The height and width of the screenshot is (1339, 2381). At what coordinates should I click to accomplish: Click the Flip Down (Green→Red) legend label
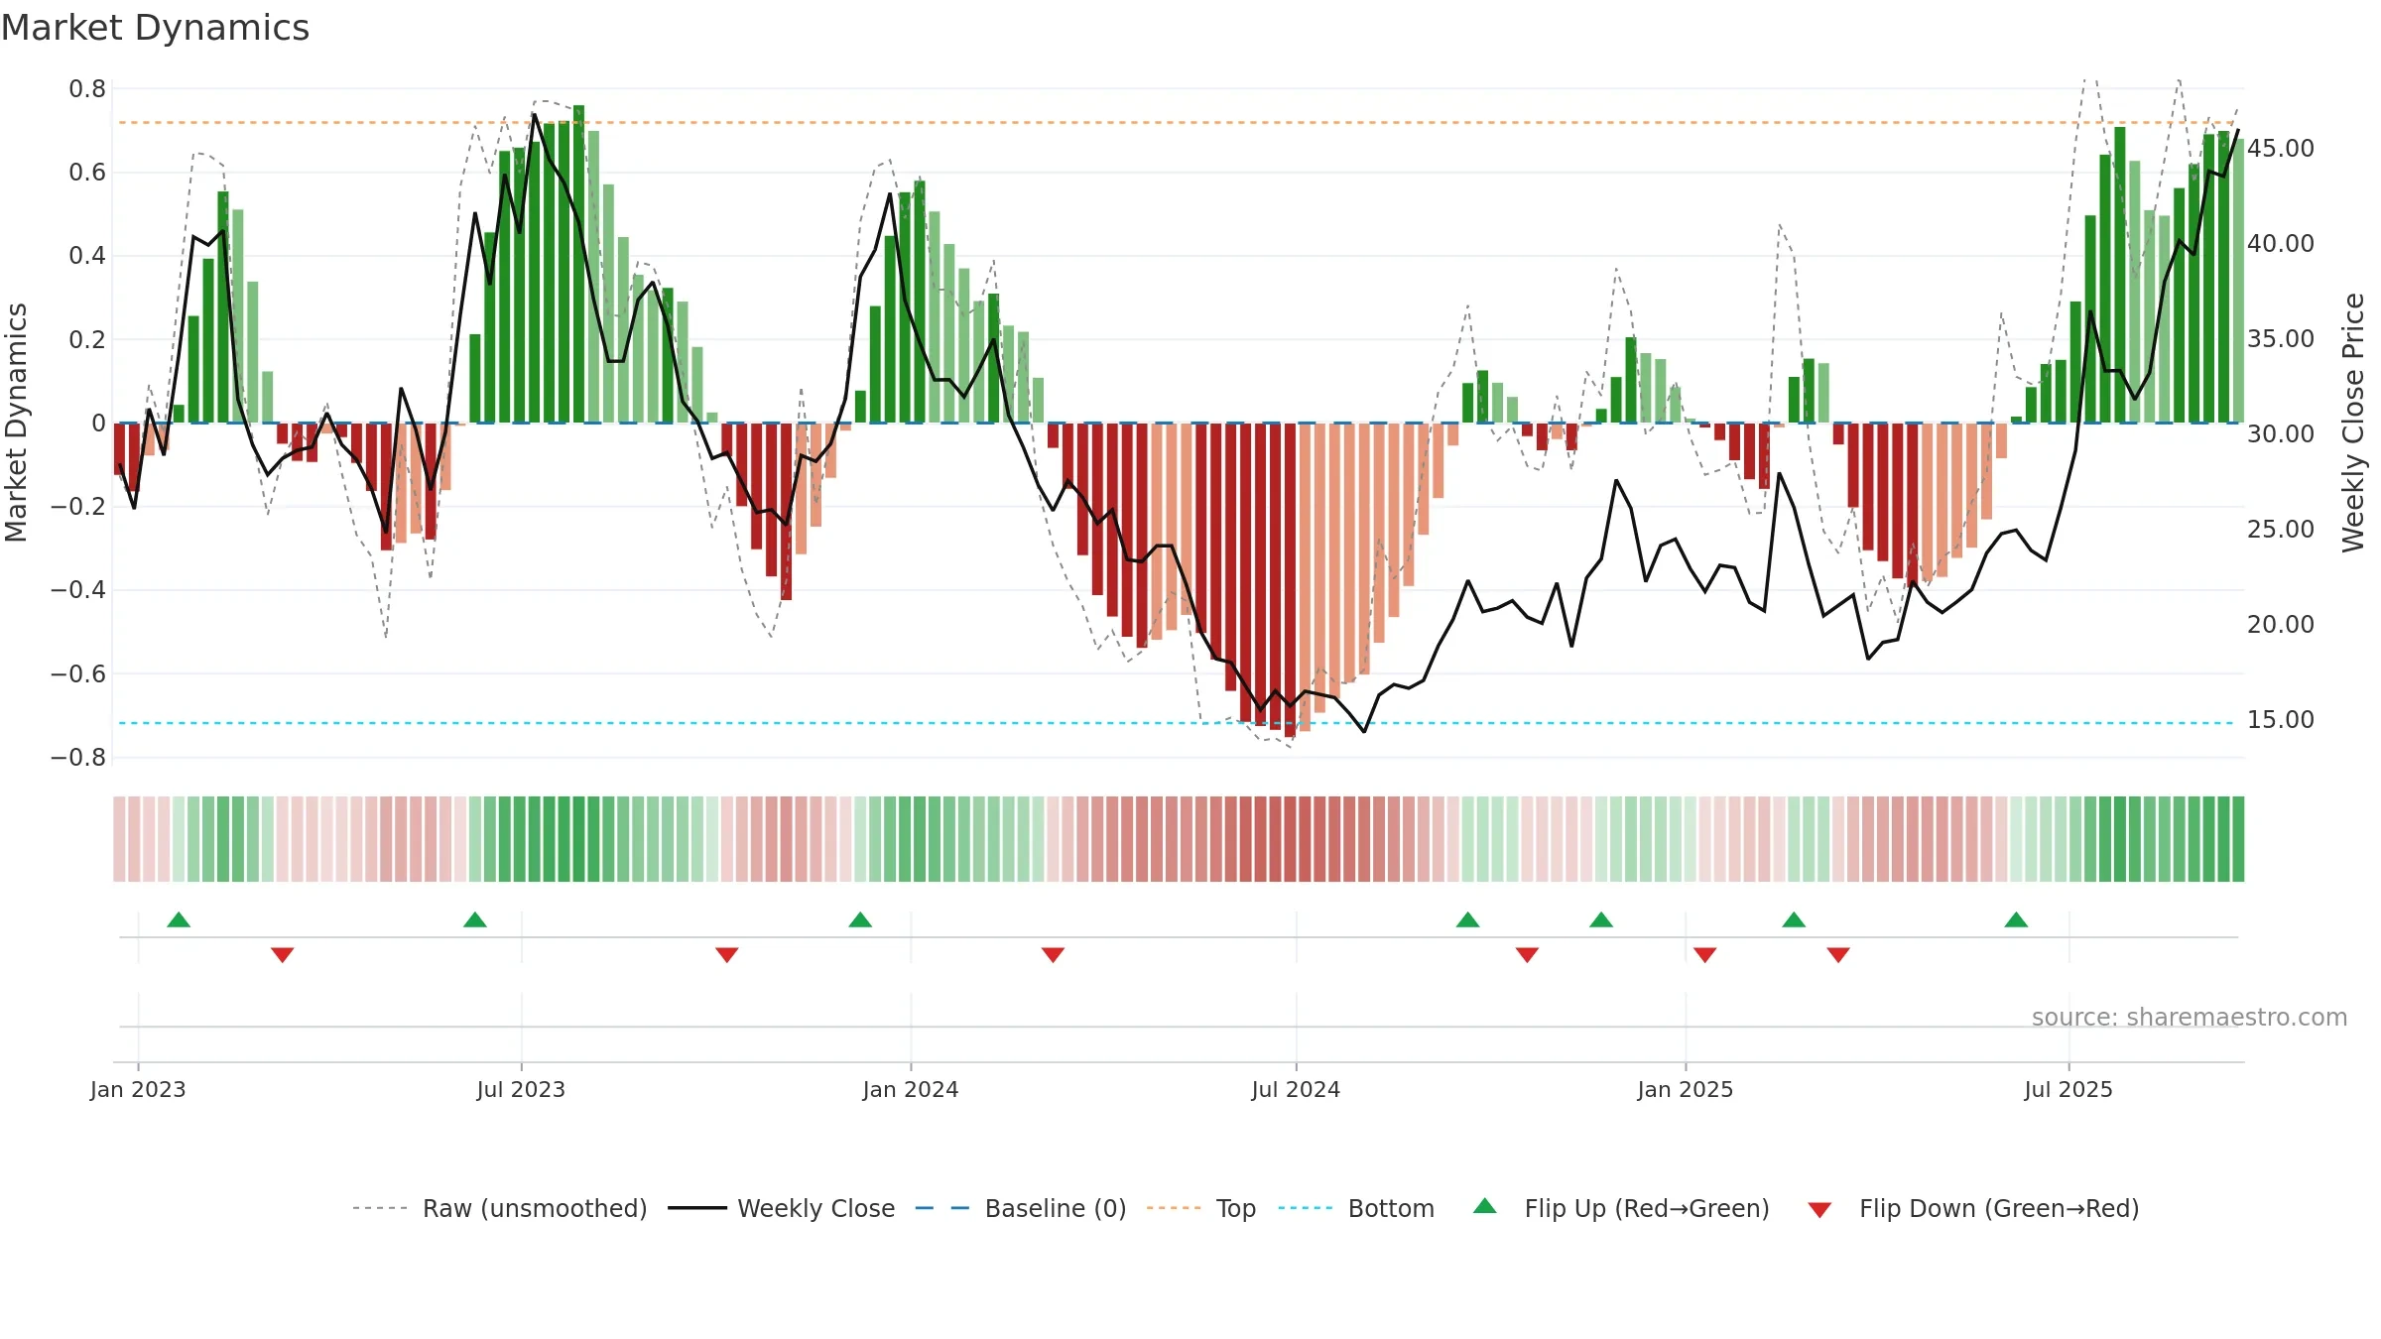[x=1999, y=1208]
